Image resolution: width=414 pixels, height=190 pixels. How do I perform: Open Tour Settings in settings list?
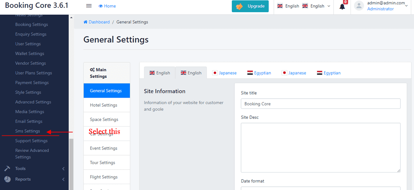(102, 163)
